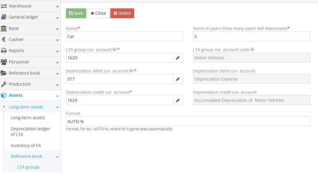This screenshot has height=174, width=318.
Task: Click the green Save button
Action: coord(76,13)
